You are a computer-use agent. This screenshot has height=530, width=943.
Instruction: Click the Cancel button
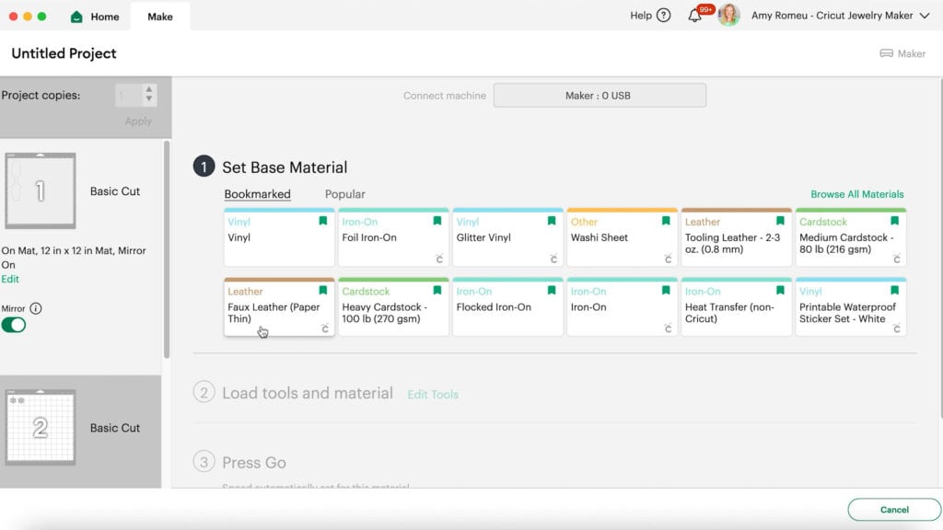point(894,510)
